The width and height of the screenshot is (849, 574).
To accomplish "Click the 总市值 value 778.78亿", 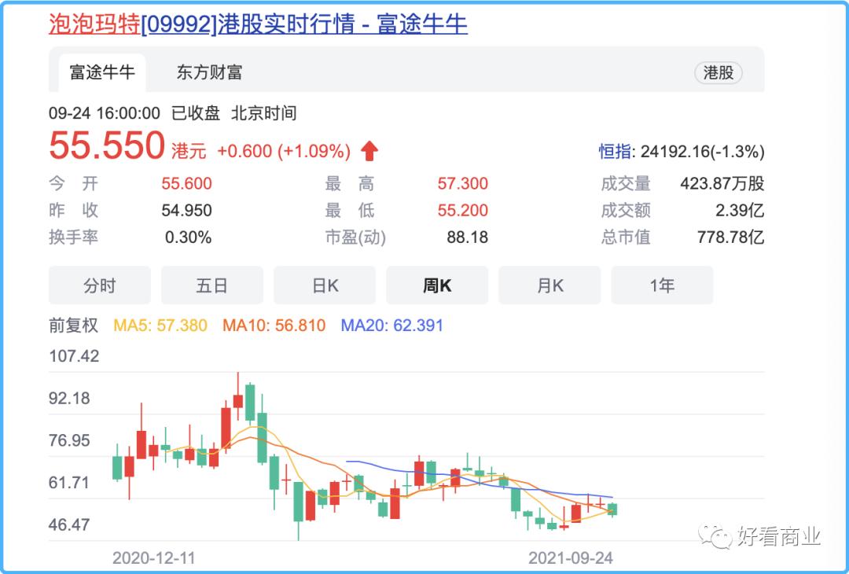I will tap(730, 237).
